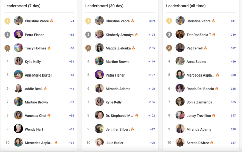
Task: Click the gold first-place medal in all-time leaderboard
Action: [169, 21]
